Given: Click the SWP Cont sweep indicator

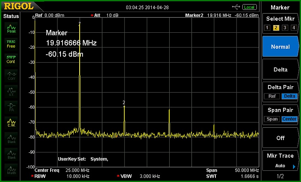Looking at the screenshot, I should click(x=11, y=59).
